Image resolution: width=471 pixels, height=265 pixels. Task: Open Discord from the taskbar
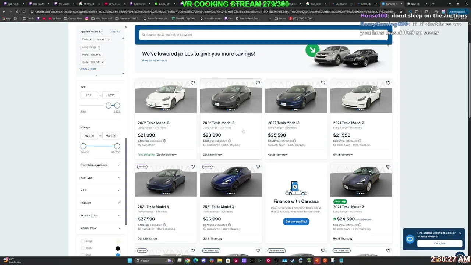203,261
